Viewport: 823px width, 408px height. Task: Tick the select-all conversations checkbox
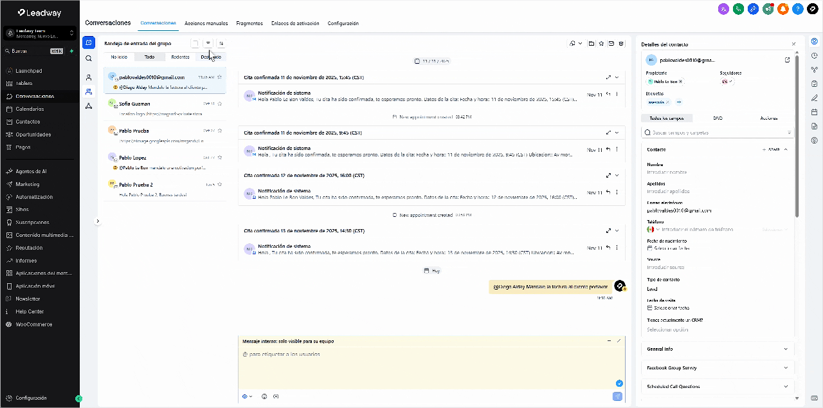pyautogui.click(x=195, y=44)
